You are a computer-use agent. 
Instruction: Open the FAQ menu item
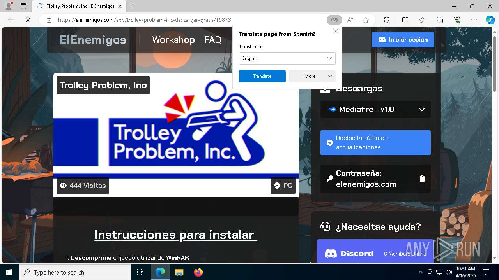pos(213,40)
